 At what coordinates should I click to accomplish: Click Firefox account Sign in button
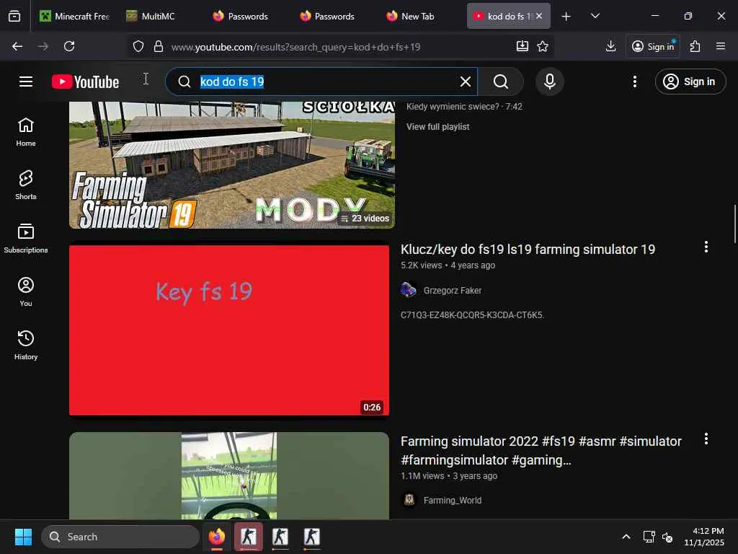653,46
